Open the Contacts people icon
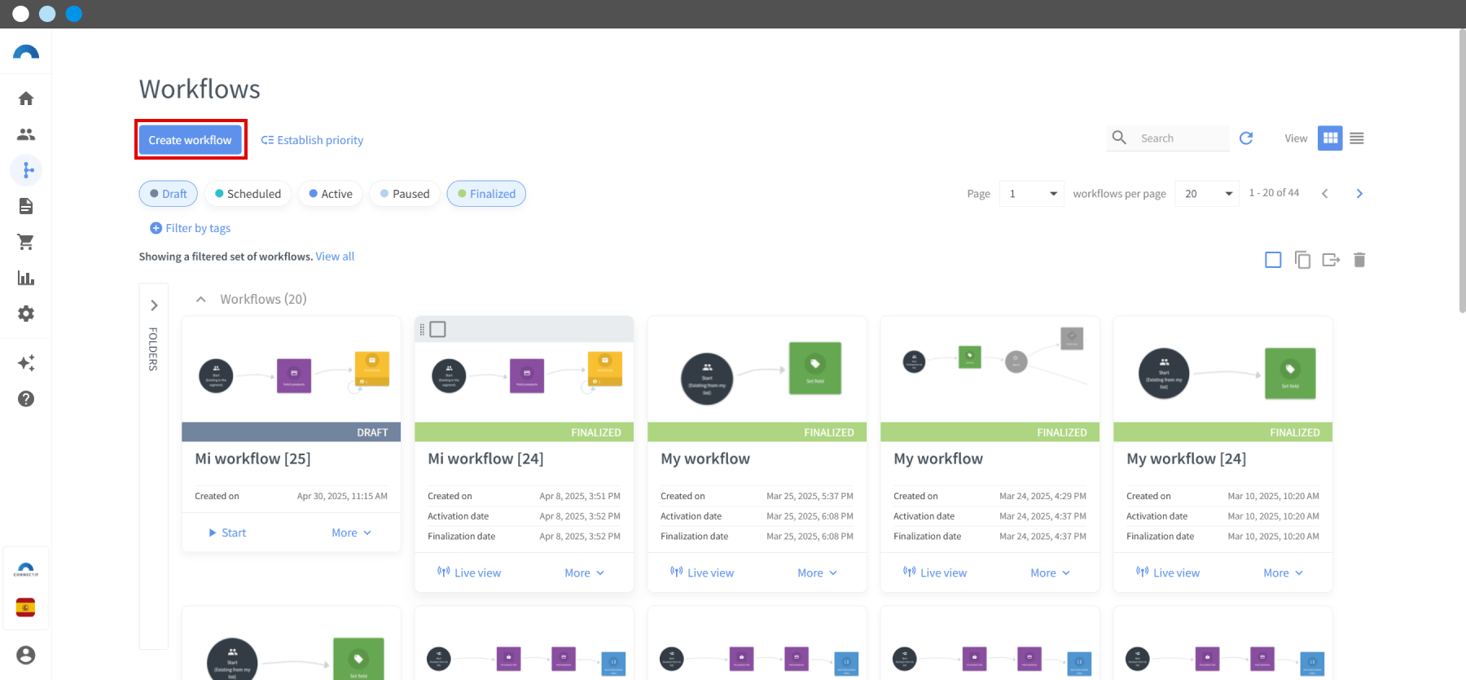Screen dimensions: 1466x680 (26, 134)
